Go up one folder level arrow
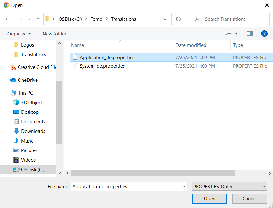 (x=38, y=19)
